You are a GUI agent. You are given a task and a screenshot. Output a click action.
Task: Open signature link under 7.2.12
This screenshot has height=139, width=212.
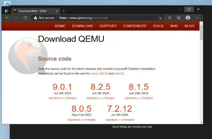click(x=112, y=120)
